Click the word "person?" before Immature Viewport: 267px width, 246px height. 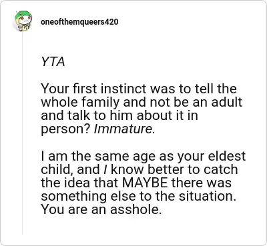65,129
